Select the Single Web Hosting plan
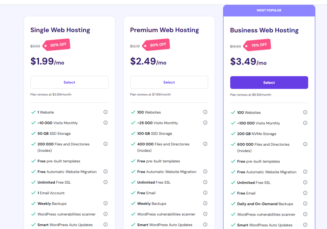This screenshot has height=229, width=327. [x=69, y=82]
